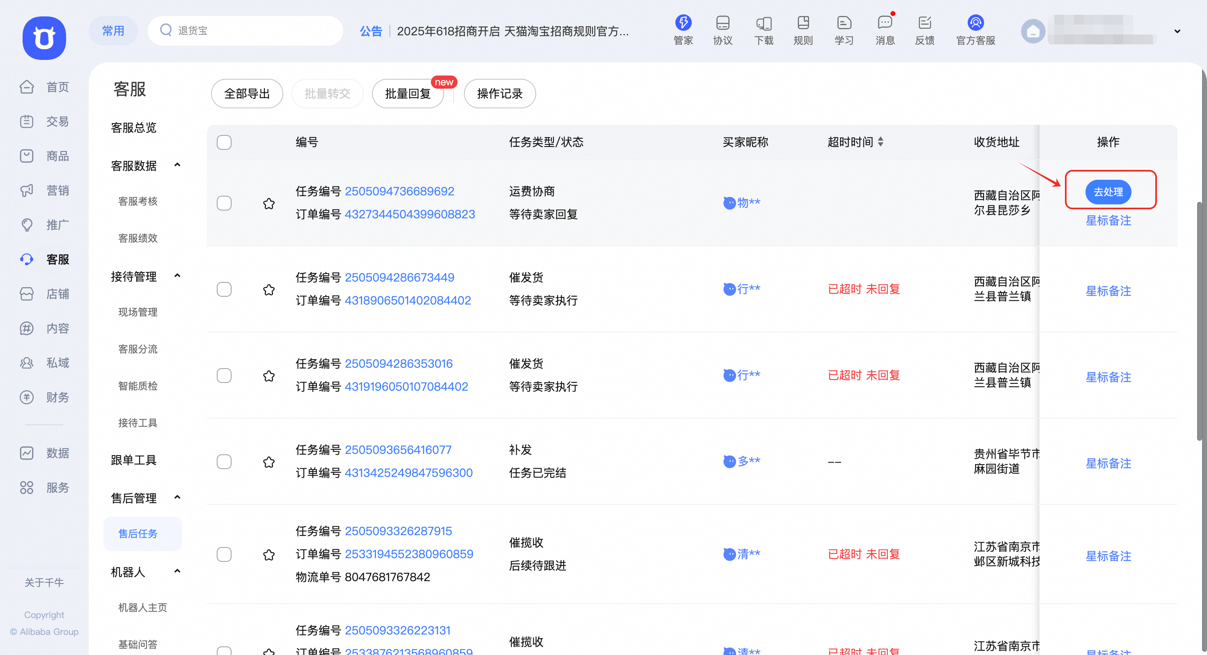Image resolution: width=1207 pixels, height=655 pixels.
Task: Open 客服考核 menu item
Action: coord(138,201)
